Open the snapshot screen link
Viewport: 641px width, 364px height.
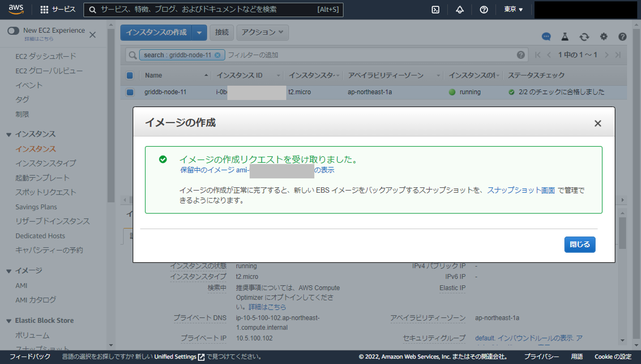click(x=521, y=190)
